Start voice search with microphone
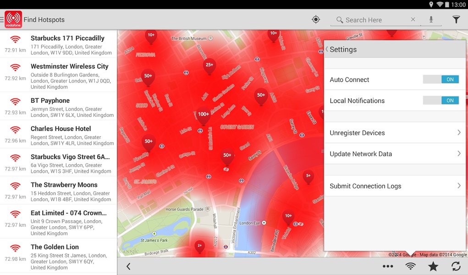The image size is (468, 275). (x=431, y=19)
